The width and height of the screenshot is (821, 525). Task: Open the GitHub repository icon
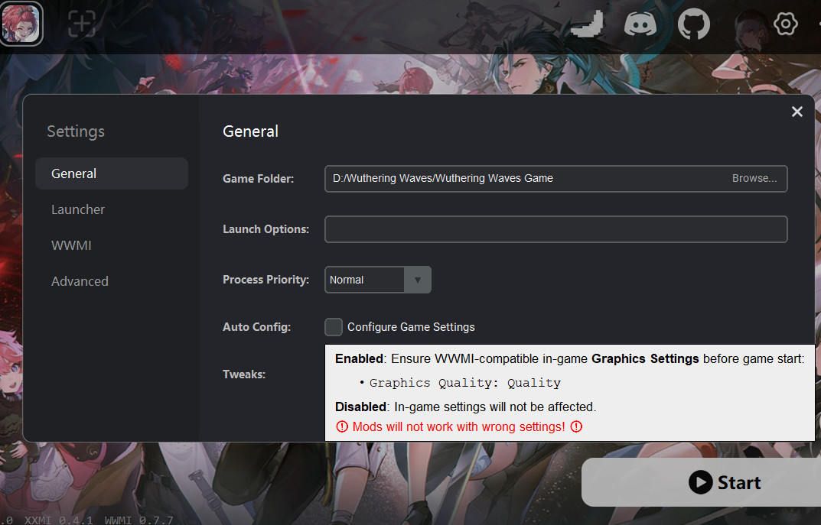(694, 24)
